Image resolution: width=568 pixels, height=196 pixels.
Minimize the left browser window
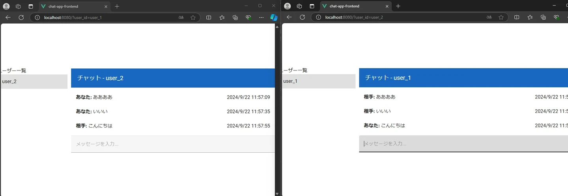pyautogui.click(x=246, y=6)
